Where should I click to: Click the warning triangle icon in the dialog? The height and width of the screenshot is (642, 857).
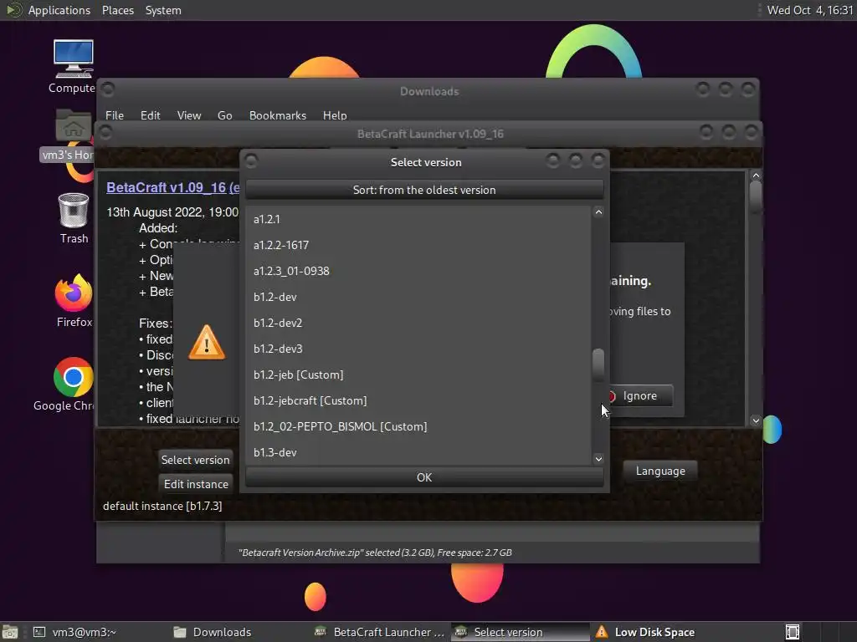point(207,343)
